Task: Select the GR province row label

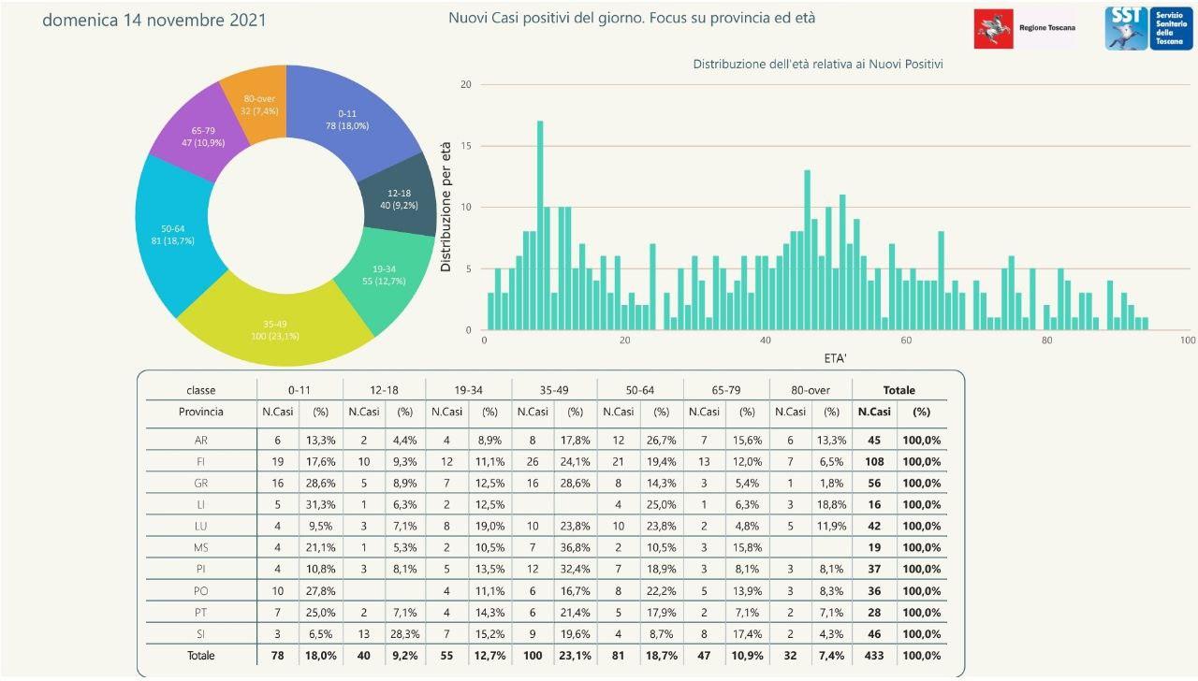Action: click(x=201, y=484)
